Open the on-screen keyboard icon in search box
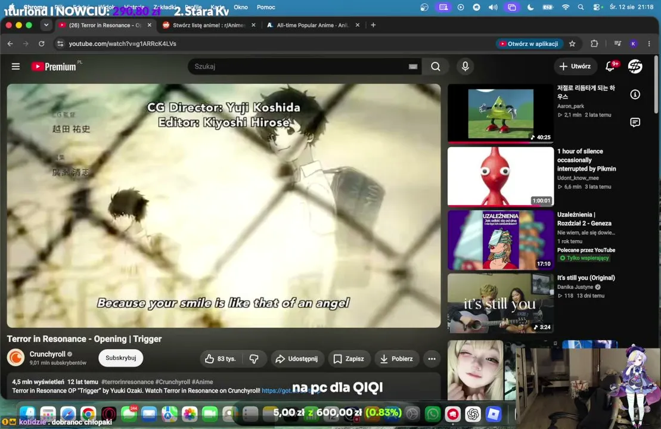This screenshot has width=661, height=429. click(412, 67)
